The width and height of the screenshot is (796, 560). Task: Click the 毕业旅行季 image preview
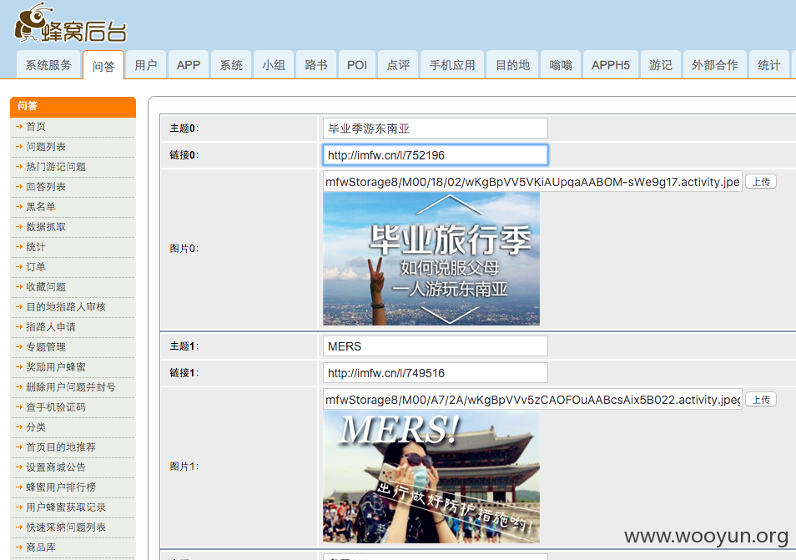point(431,259)
